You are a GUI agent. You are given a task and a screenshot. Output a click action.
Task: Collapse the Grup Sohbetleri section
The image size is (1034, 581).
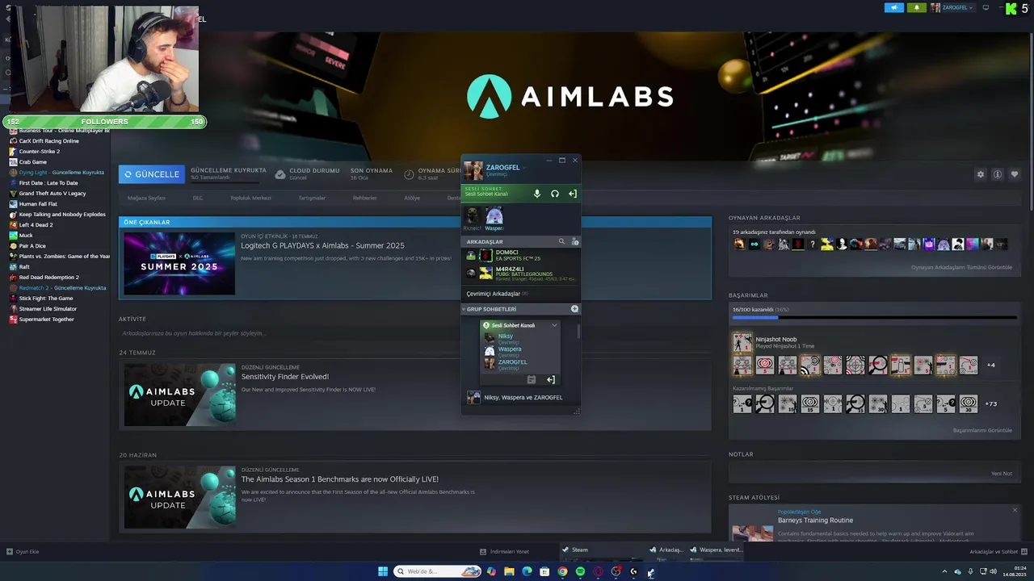pos(464,309)
